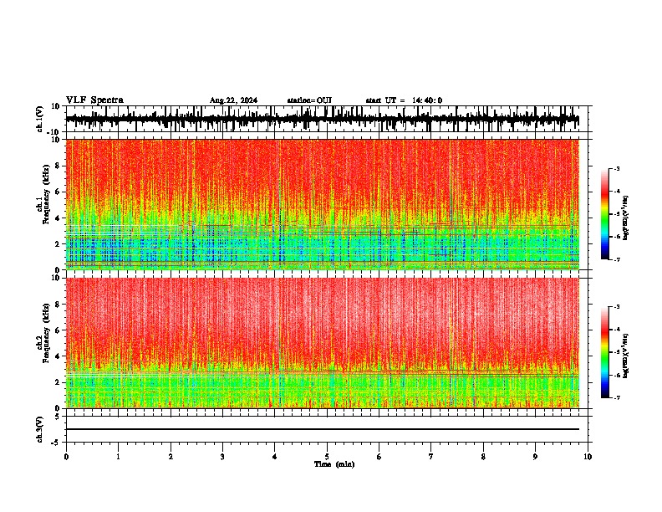Click the "-3" label on ch.2 color scale
This screenshot has height=512, width=662.
point(617,307)
